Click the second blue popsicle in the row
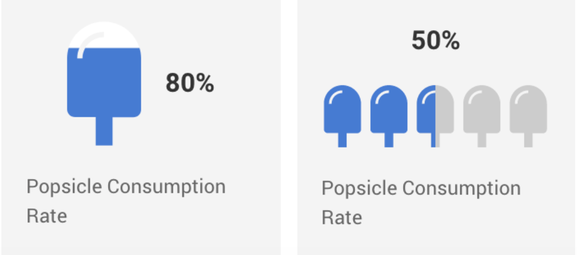 point(388,116)
